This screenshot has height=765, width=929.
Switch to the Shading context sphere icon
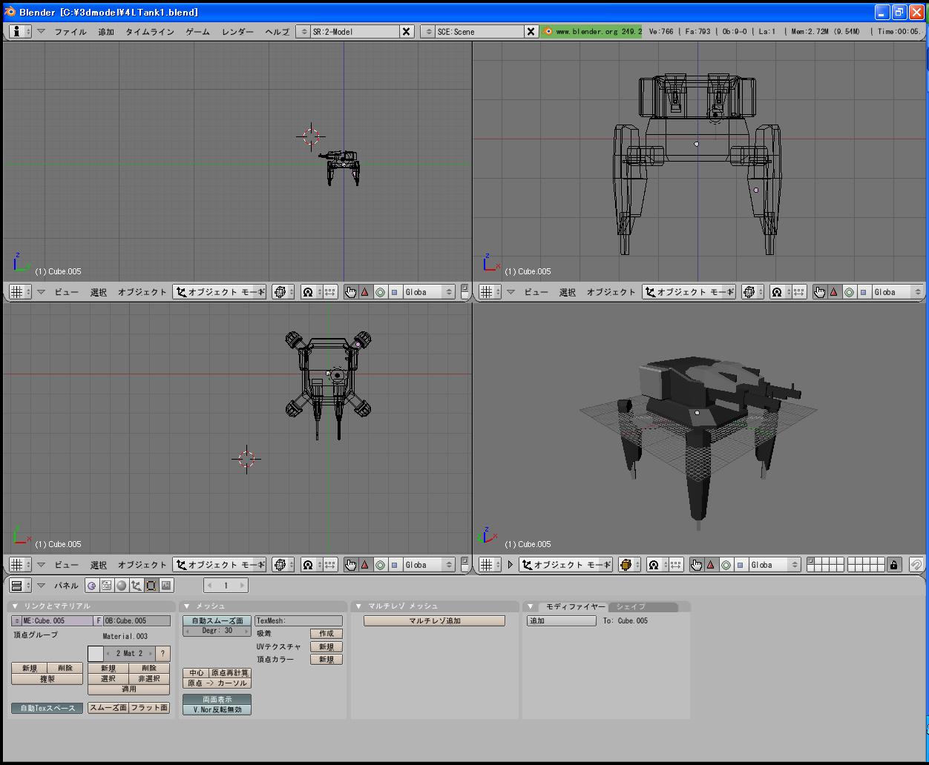point(121,586)
